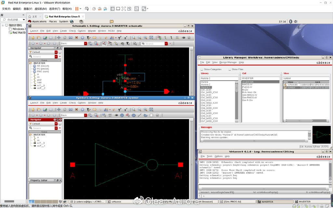The width and height of the screenshot is (333, 208).
Task: Open the Migrate menu in schematic editor
Action: pos(92,31)
